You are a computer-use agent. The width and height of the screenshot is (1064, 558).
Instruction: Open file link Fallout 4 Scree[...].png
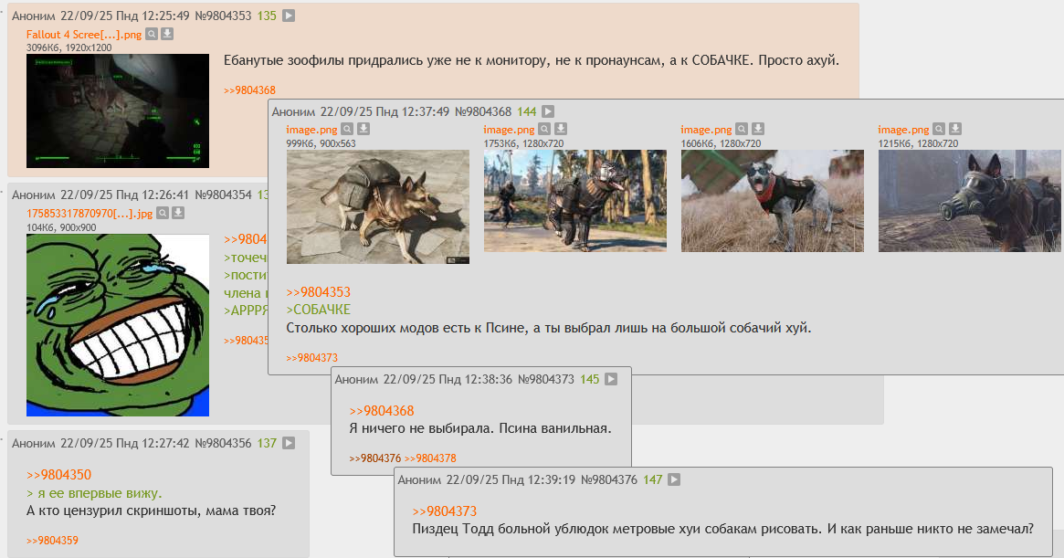click(x=84, y=35)
